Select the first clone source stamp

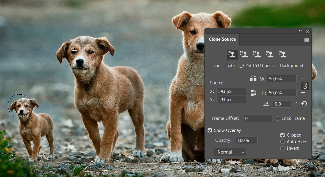point(232,55)
